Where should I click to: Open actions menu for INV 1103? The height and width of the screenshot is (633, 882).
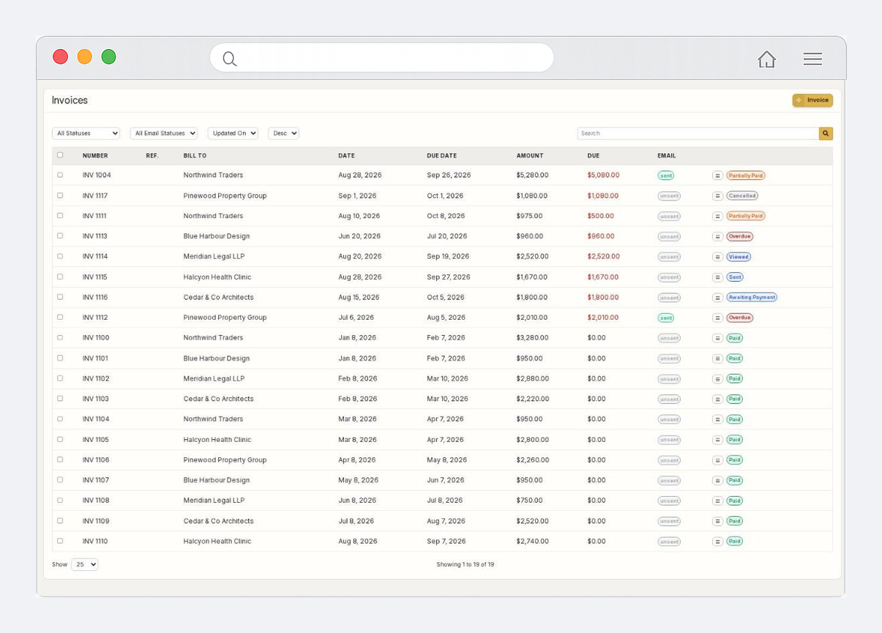point(717,399)
